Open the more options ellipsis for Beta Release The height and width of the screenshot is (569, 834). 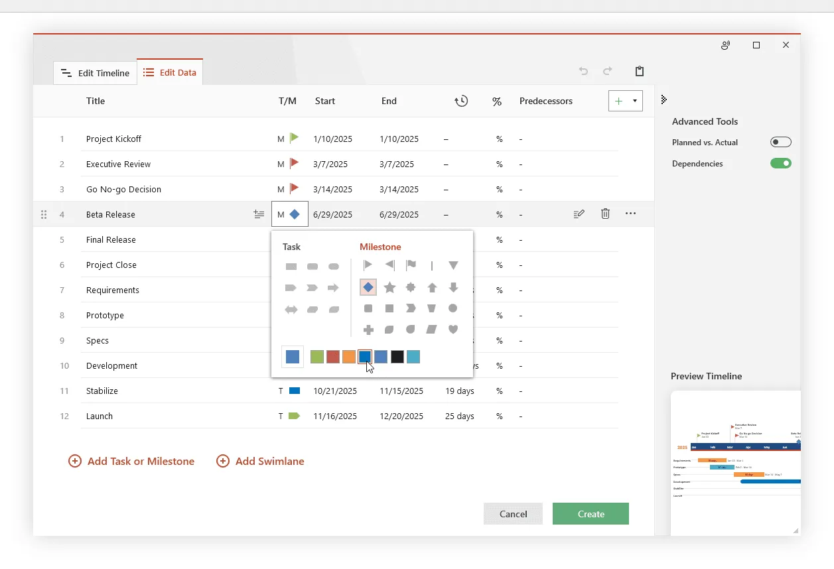(x=630, y=214)
